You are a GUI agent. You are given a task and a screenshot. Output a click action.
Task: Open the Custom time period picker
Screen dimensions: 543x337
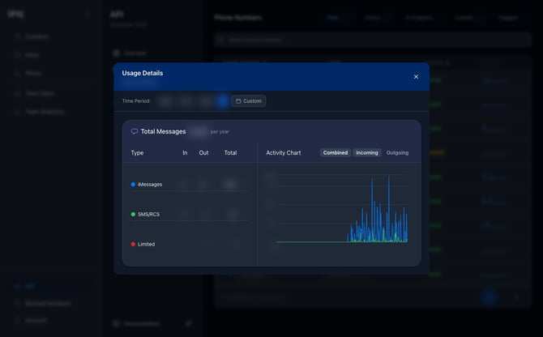click(248, 101)
